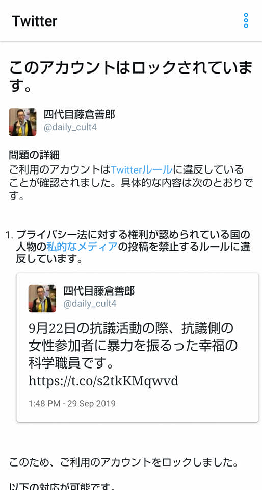The height and width of the screenshot is (490, 262).
Task: Tap the 以下の対応が可能です text
Action: 62,486
